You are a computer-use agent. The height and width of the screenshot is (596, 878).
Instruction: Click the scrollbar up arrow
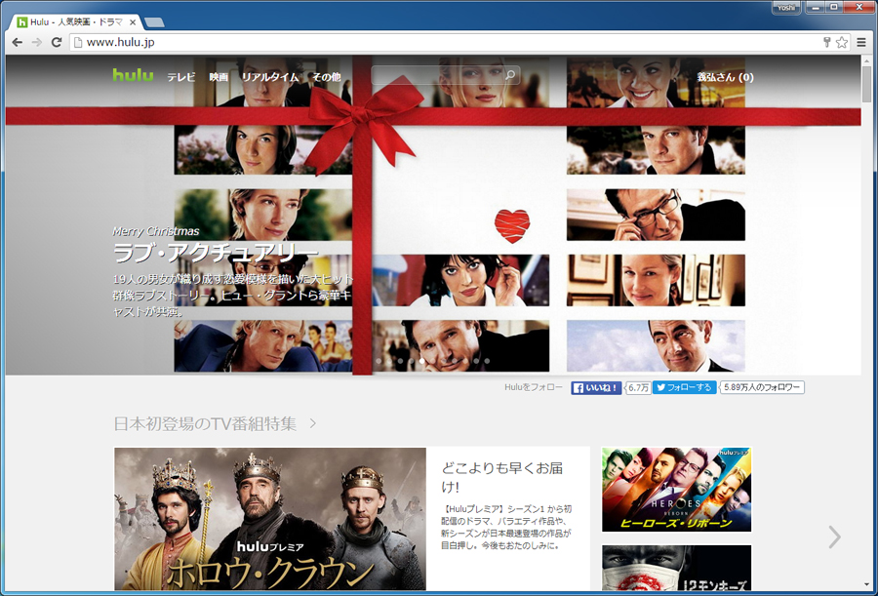867,60
